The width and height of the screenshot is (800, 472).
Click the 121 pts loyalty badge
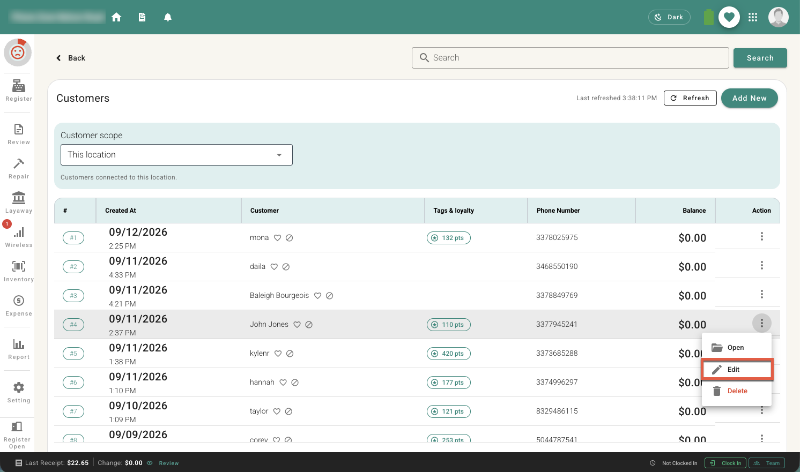pyautogui.click(x=449, y=411)
